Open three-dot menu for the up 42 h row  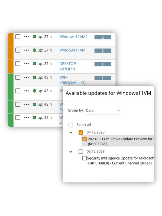click(26, 104)
